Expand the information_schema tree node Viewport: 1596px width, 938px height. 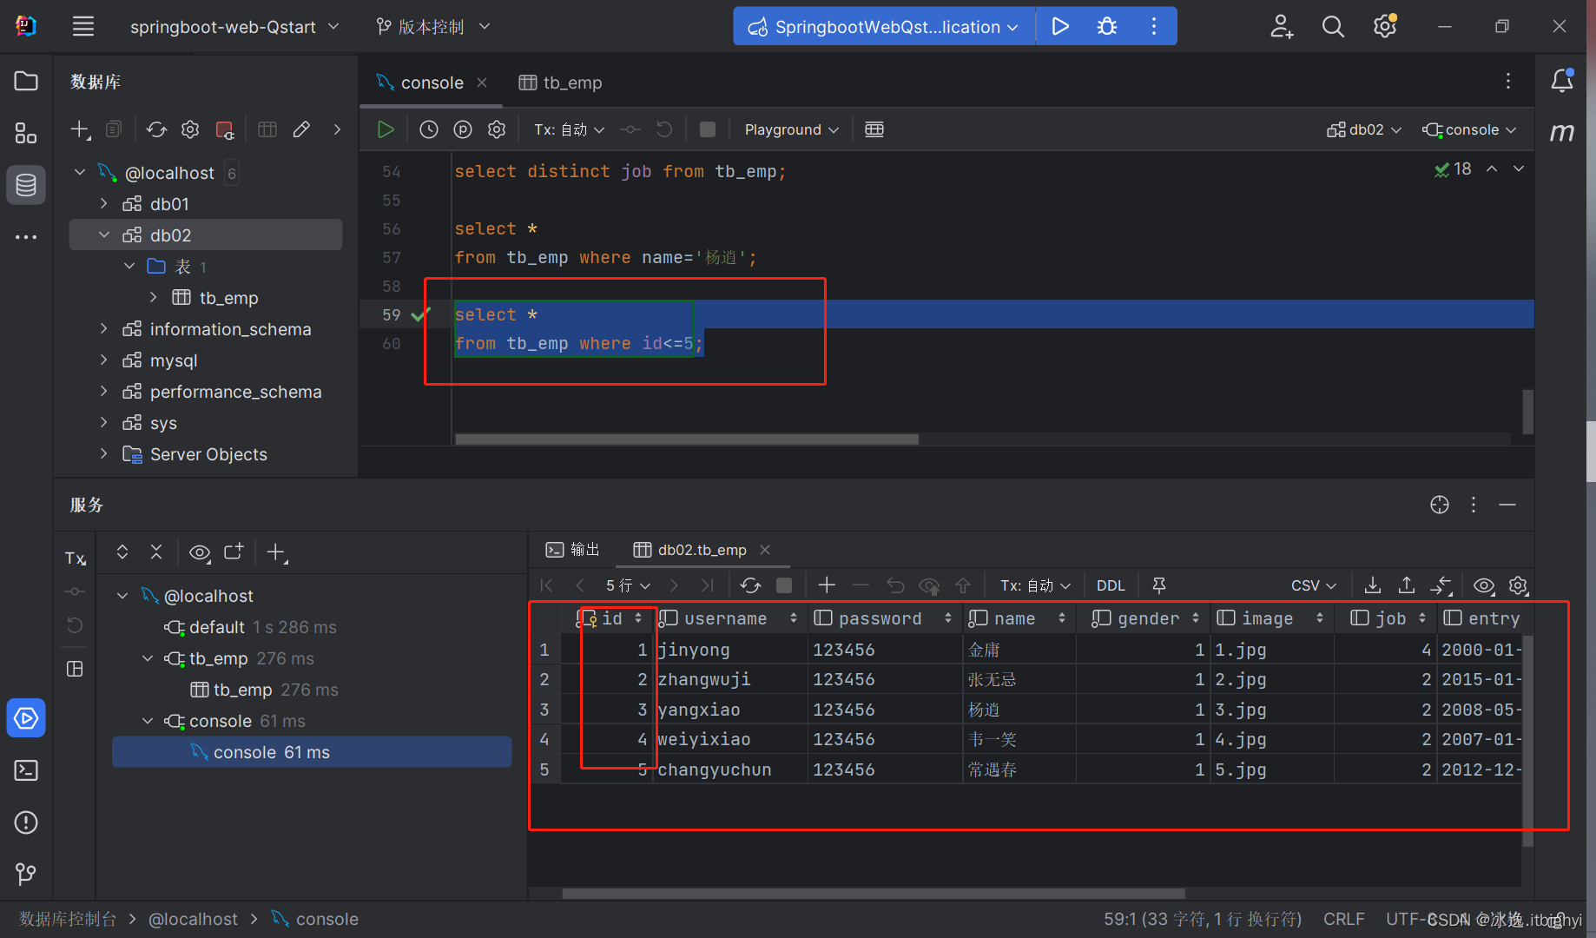click(104, 329)
